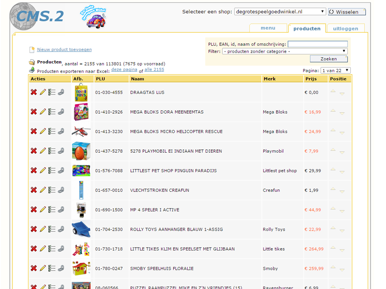
Task: Open list icon for MEGA BLOKS MICRO HELICOPTER RESCUE
Action: pyautogui.click(x=52, y=131)
